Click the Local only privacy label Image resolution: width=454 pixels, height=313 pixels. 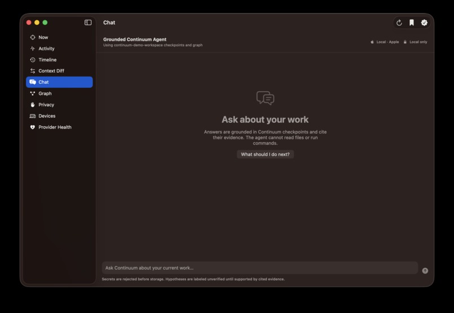tap(419, 42)
